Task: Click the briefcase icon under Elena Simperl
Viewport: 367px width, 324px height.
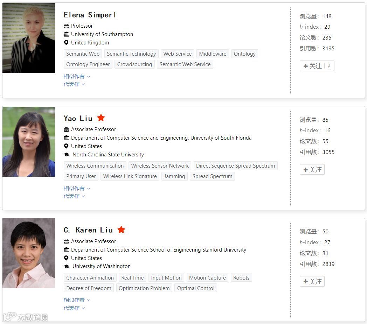Action: [66, 26]
